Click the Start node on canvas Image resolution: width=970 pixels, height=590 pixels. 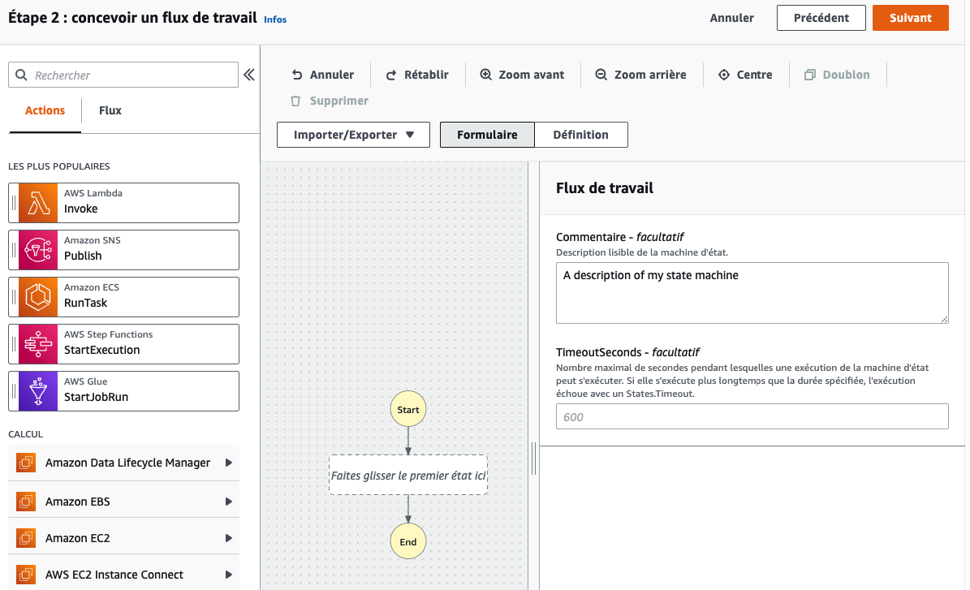[x=408, y=409]
